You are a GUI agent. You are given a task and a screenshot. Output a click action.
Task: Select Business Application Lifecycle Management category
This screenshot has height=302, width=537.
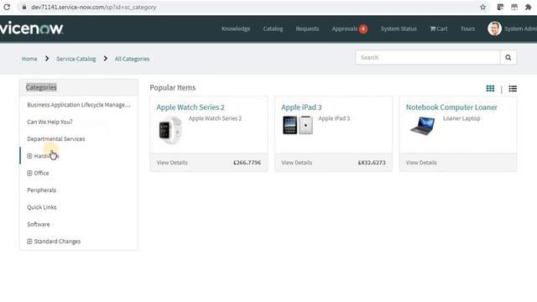point(79,105)
